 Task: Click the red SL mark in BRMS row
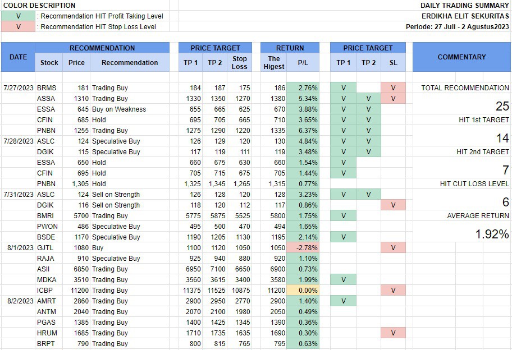click(x=393, y=88)
